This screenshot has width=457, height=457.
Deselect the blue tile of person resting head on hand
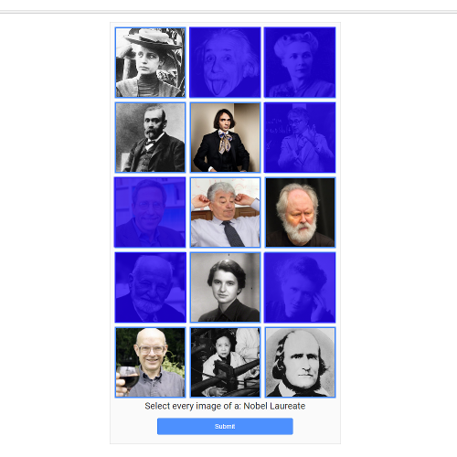[300, 287]
